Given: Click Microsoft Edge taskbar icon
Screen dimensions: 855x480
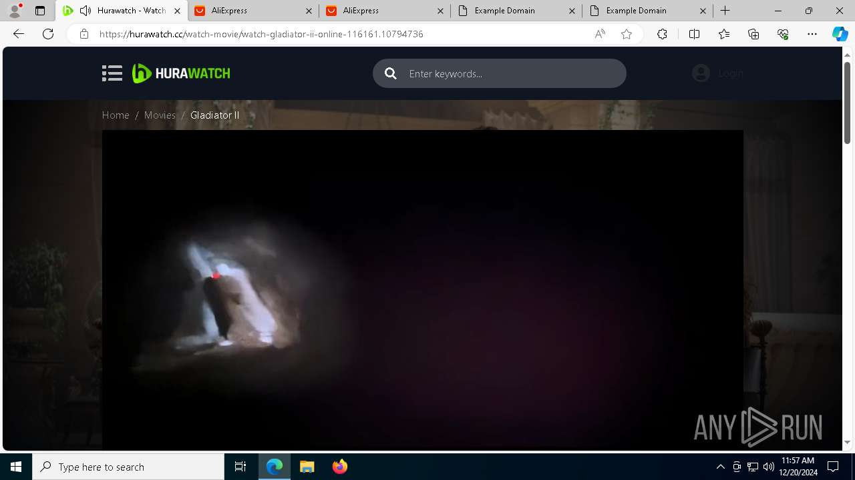Looking at the screenshot, I should (x=275, y=467).
